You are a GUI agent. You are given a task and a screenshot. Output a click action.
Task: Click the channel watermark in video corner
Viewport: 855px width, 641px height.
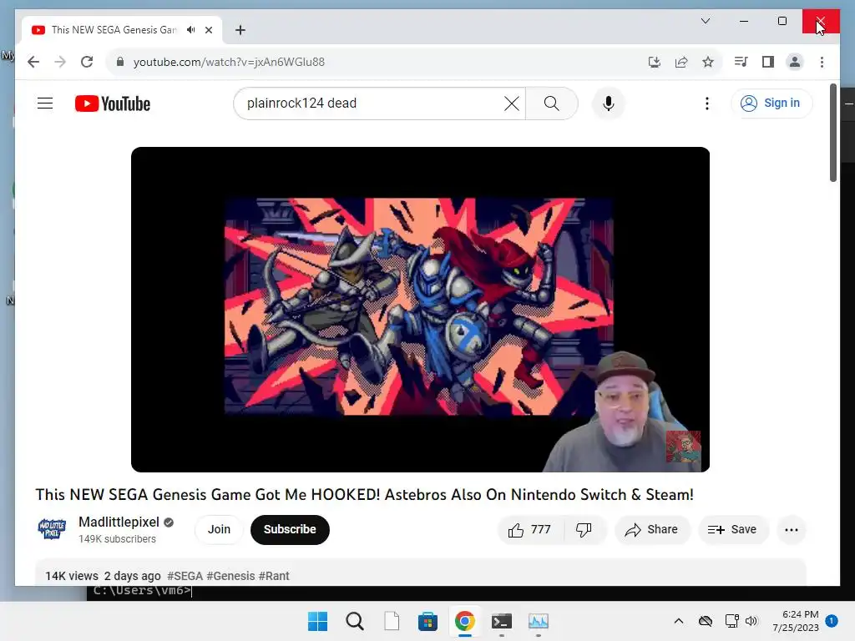[x=683, y=447]
